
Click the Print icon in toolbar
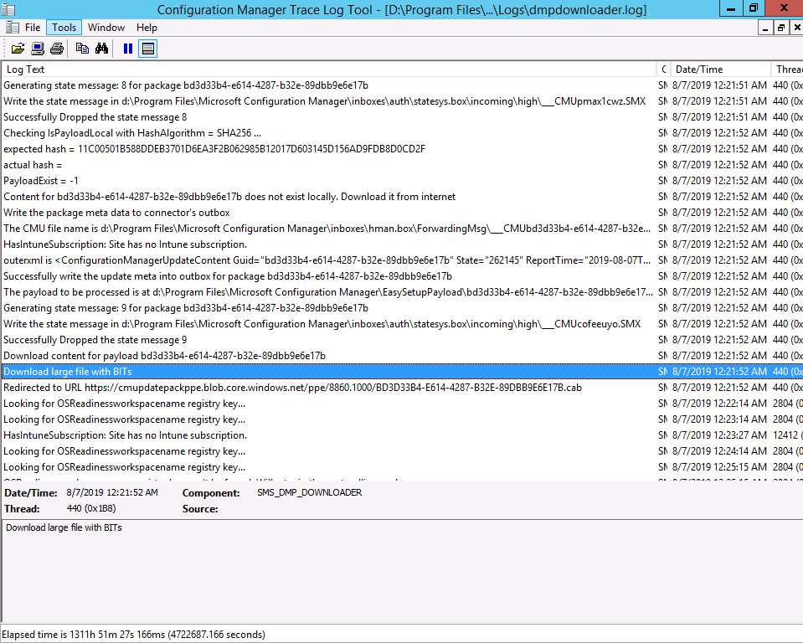57,49
